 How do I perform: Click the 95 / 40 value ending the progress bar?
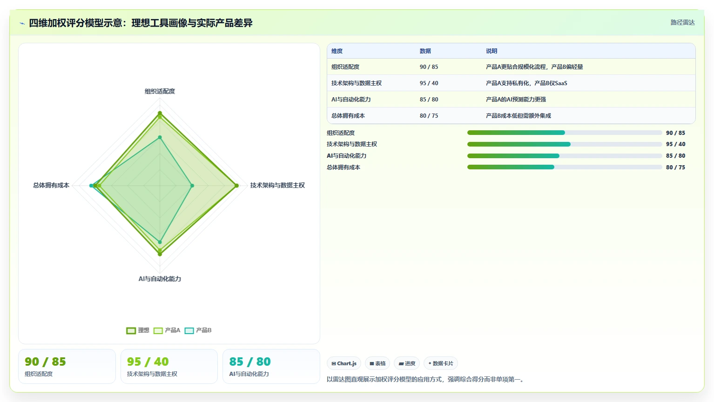coord(675,144)
